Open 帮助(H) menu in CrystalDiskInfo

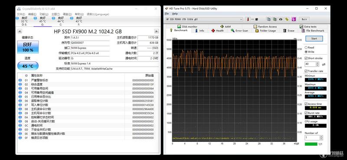click(79, 14)
